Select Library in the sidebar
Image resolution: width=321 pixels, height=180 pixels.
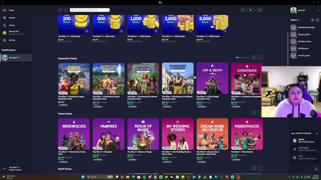point(12,25)
